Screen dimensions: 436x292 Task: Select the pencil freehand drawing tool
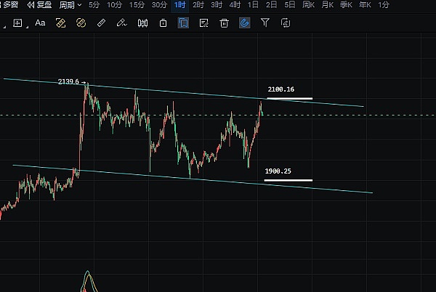coord(122,23)
